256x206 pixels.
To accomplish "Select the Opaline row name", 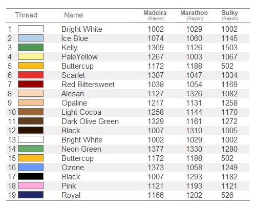I will [74, 103].
